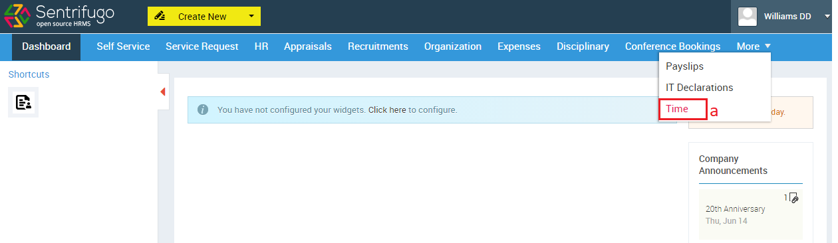838x243 pixels.
Task: Click the pencil icon on Create New
Action: 160,17
